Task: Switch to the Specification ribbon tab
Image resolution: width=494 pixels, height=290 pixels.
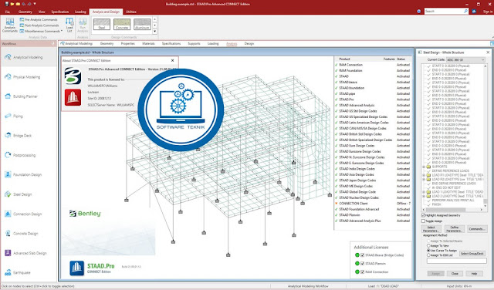Action: 60,12
